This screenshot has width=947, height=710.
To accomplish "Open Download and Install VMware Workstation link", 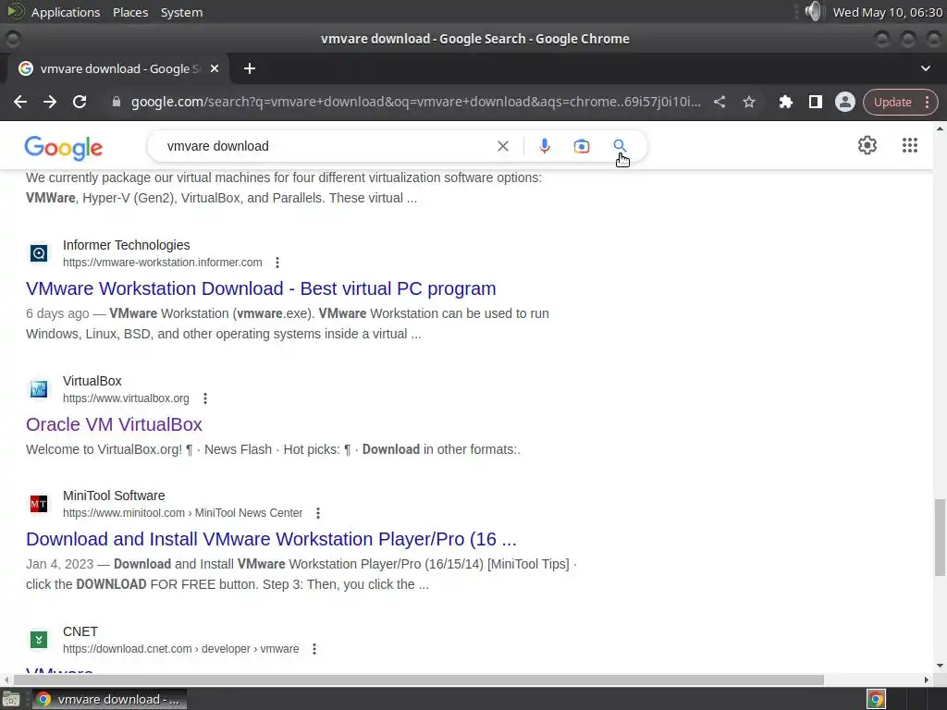I will pos(271,539).
